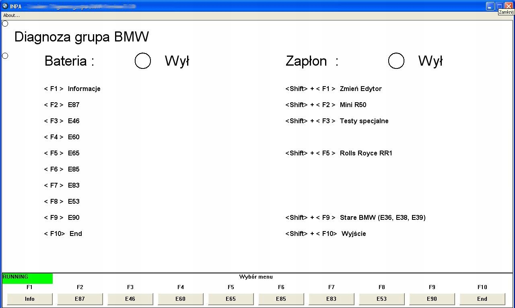Click the Zapłon status circle
Screen dimensions: 515x308
coord(396,61)
